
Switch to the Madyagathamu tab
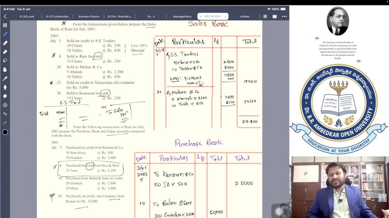point(182,16)
